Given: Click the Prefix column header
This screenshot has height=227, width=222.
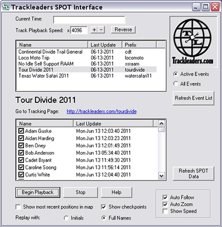Looking at the screenshot, I should click(x=139, y=45).
